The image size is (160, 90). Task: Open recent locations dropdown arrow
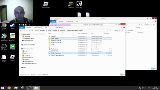click(27, 30)
